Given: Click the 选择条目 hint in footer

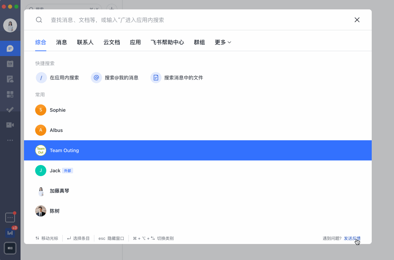Looking at the screenshot, I should (x=78, y=238).
